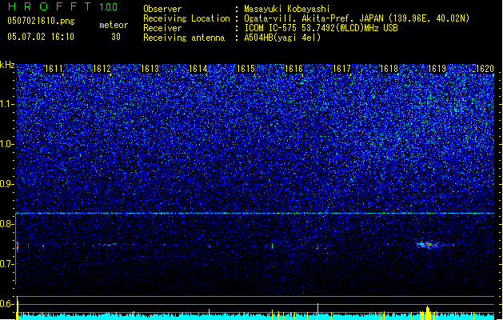This screenshot has width=503, height=320.
Task: Click the antenna text A504HB(yagi 4el)
Action: tap(282, 38)
